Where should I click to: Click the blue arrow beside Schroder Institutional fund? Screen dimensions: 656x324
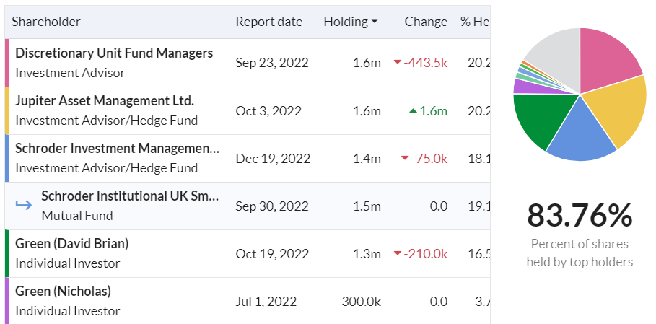point(24,206)
